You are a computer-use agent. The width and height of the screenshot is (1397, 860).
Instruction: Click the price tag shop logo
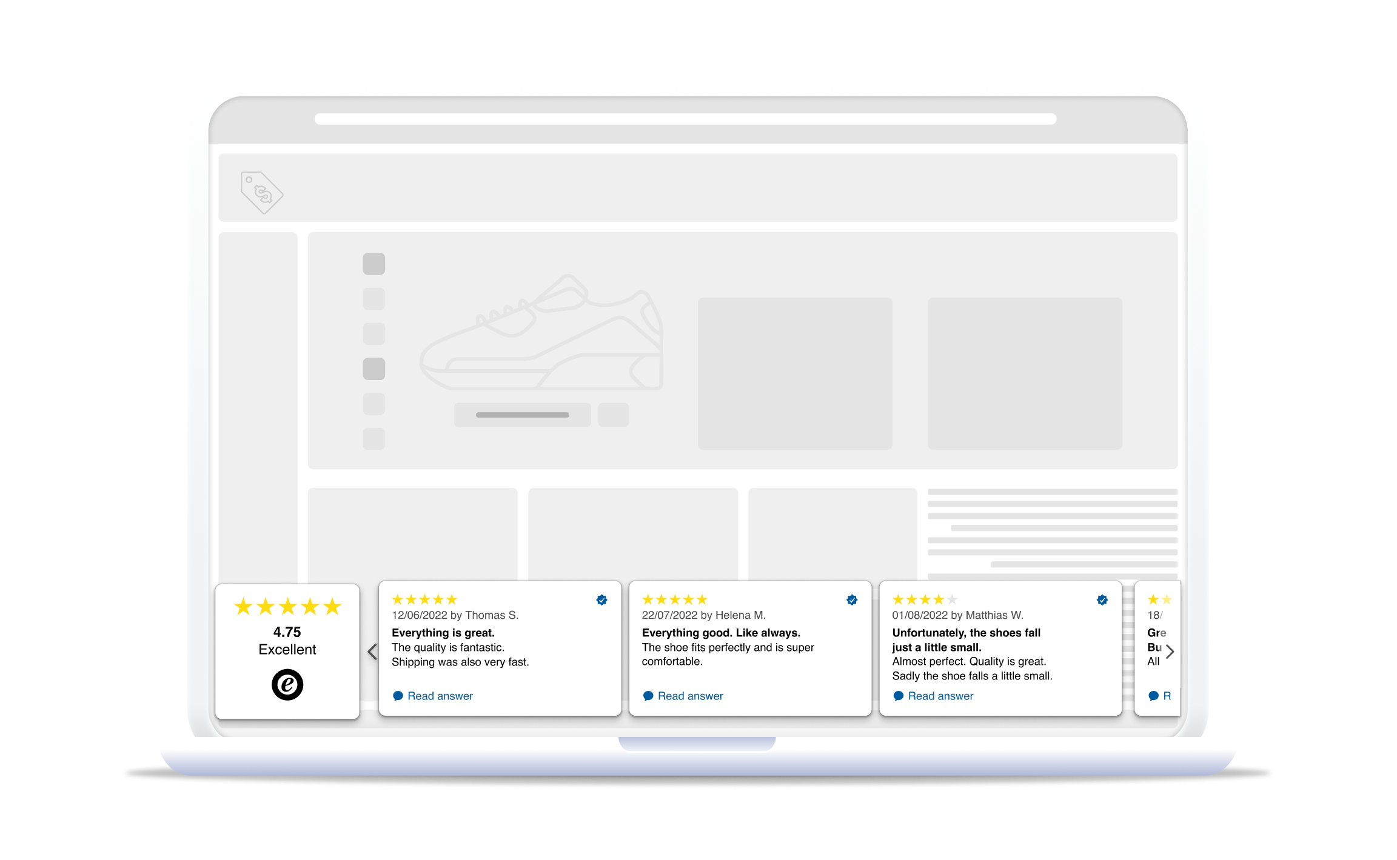(x=261, y=192)
